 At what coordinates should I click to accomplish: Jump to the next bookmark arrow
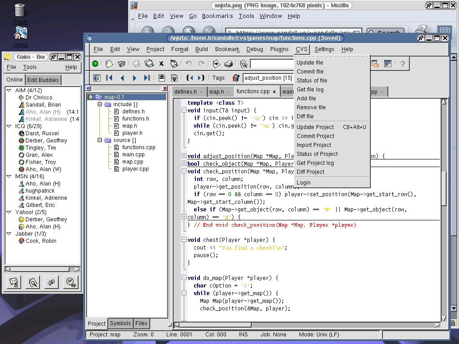[134, 78]
